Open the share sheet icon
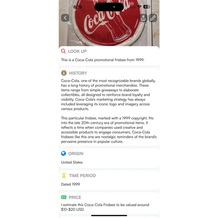This screenshot has height=218, width=218. [x=143, y=18]
